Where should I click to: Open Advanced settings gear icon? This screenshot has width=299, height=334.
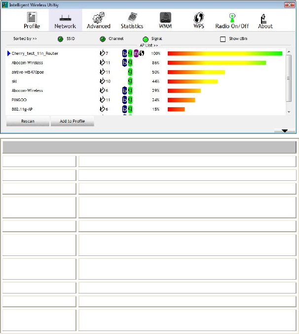point(99,17)
